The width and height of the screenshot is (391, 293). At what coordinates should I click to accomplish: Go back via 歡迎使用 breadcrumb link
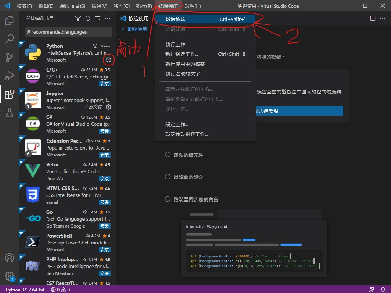tap(134, 29)
